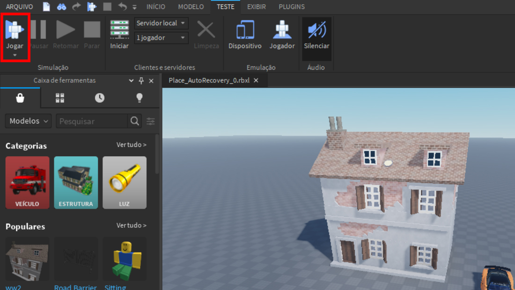The height and width of the screenshot is (290, 515).
Task: Expand the 1 jogador dropdown
Action: click(161, 38)
